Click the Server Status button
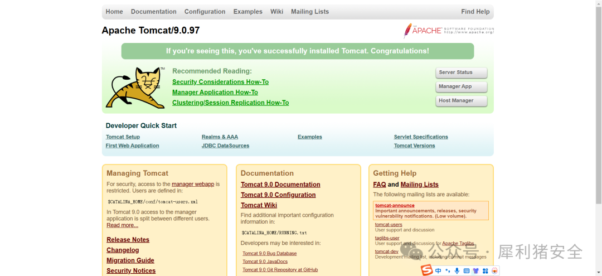The height and width of the screenshot is (276, 602). coord(462,72)
